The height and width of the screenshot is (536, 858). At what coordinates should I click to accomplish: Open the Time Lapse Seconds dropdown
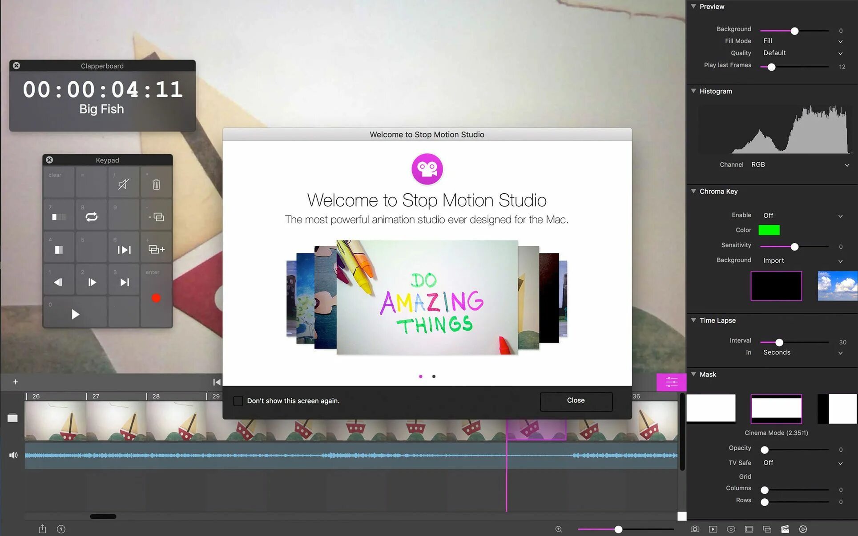coord(803,352)
